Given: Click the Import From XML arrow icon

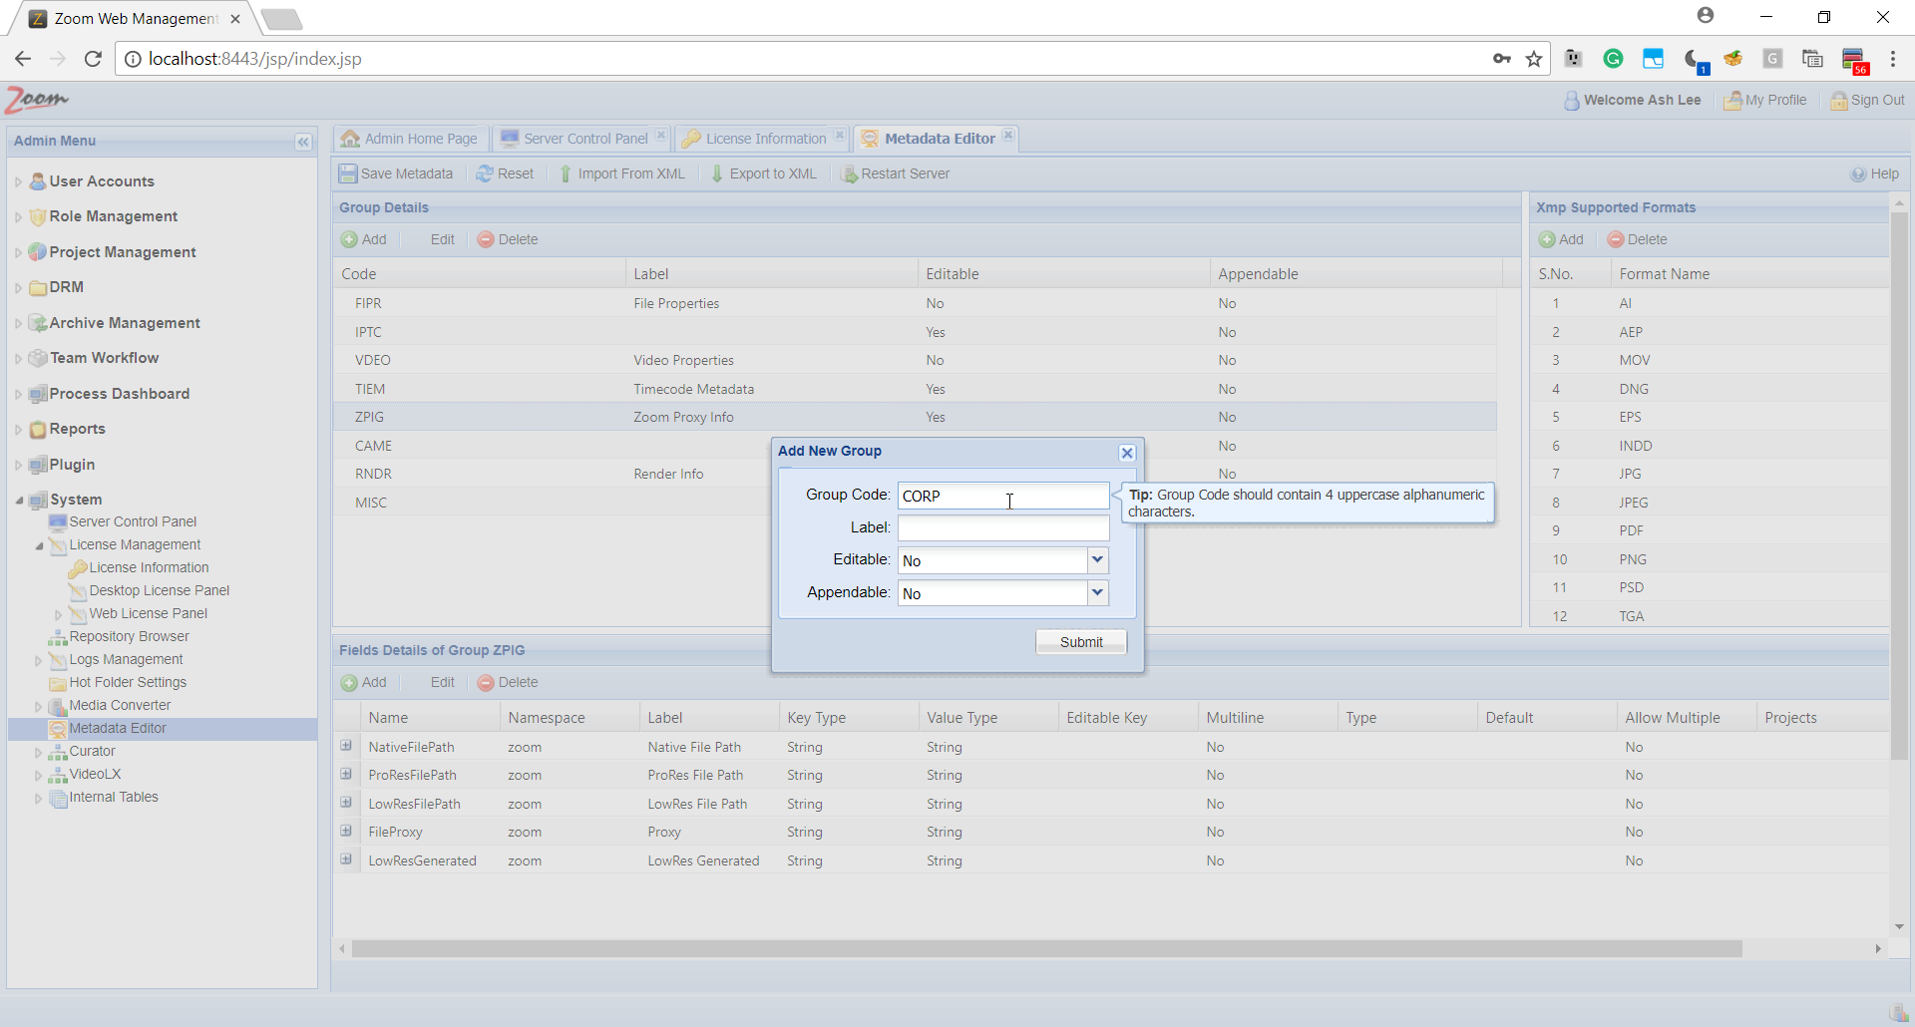Looking at the screenshot, I should coord(566,173).
